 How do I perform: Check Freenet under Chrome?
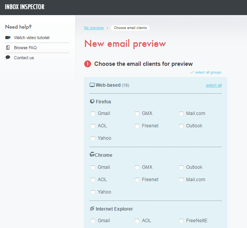137,180
